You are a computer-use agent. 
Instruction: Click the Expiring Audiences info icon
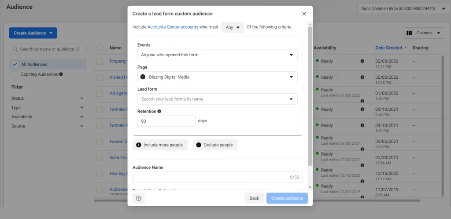(x=61, y=74)
